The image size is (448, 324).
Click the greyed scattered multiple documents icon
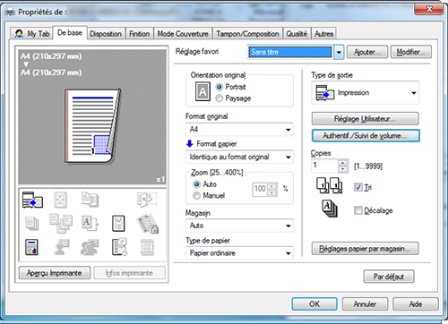point(61,223)
